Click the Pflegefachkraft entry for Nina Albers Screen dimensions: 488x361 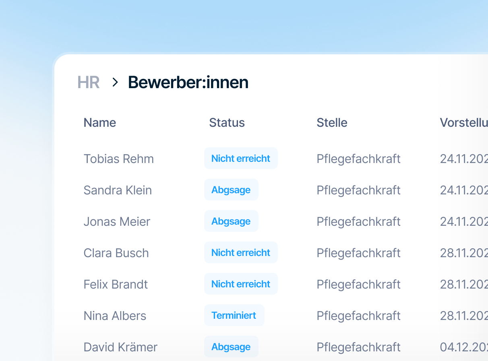tap(358, 316)
